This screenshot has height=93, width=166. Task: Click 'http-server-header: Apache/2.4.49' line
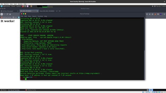tap(39, 47)
